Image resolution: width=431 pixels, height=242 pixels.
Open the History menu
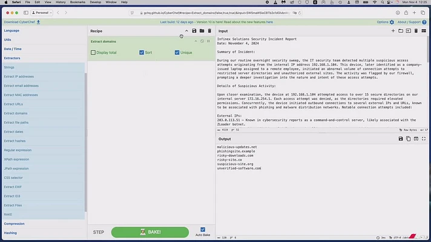point(61,2)
